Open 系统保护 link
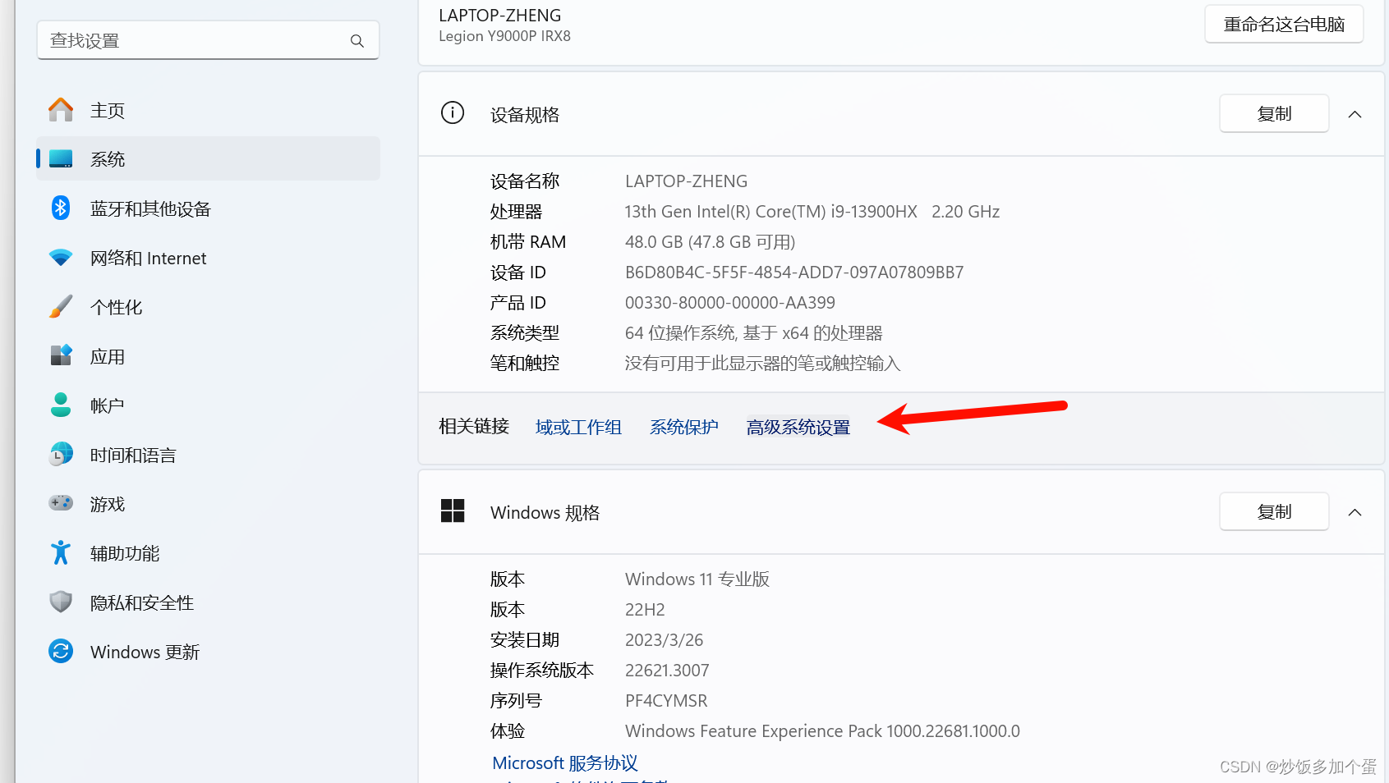This screenshot has width=1389, height=783. click(x=684, y=428)
